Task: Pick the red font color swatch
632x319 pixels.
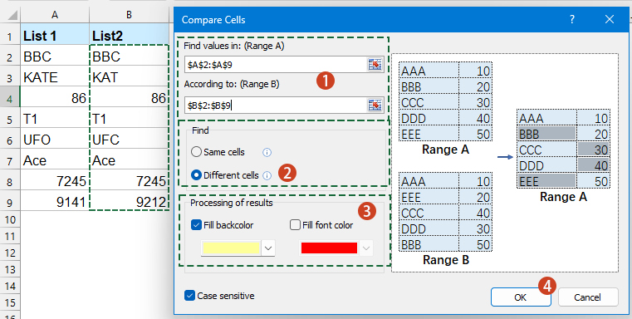Action: [329, 248]
